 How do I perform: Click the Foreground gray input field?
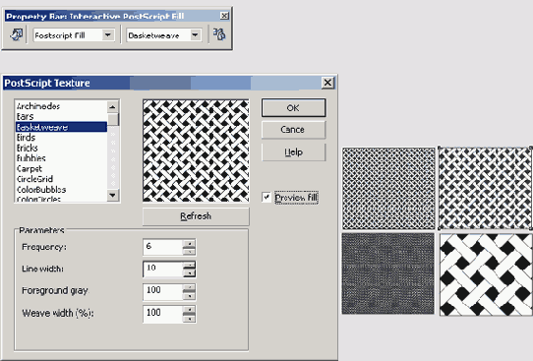click(x=163, y=292)
